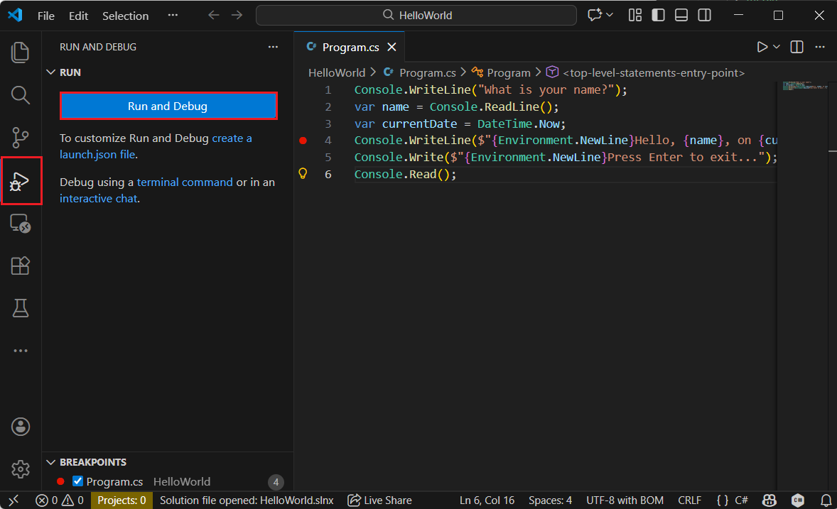Image resolution: width=837 pixels, height=509 pixels.
Task: Open the Explorer view in the activity bar
Action: pyautogui.click(x=20, y=52)
